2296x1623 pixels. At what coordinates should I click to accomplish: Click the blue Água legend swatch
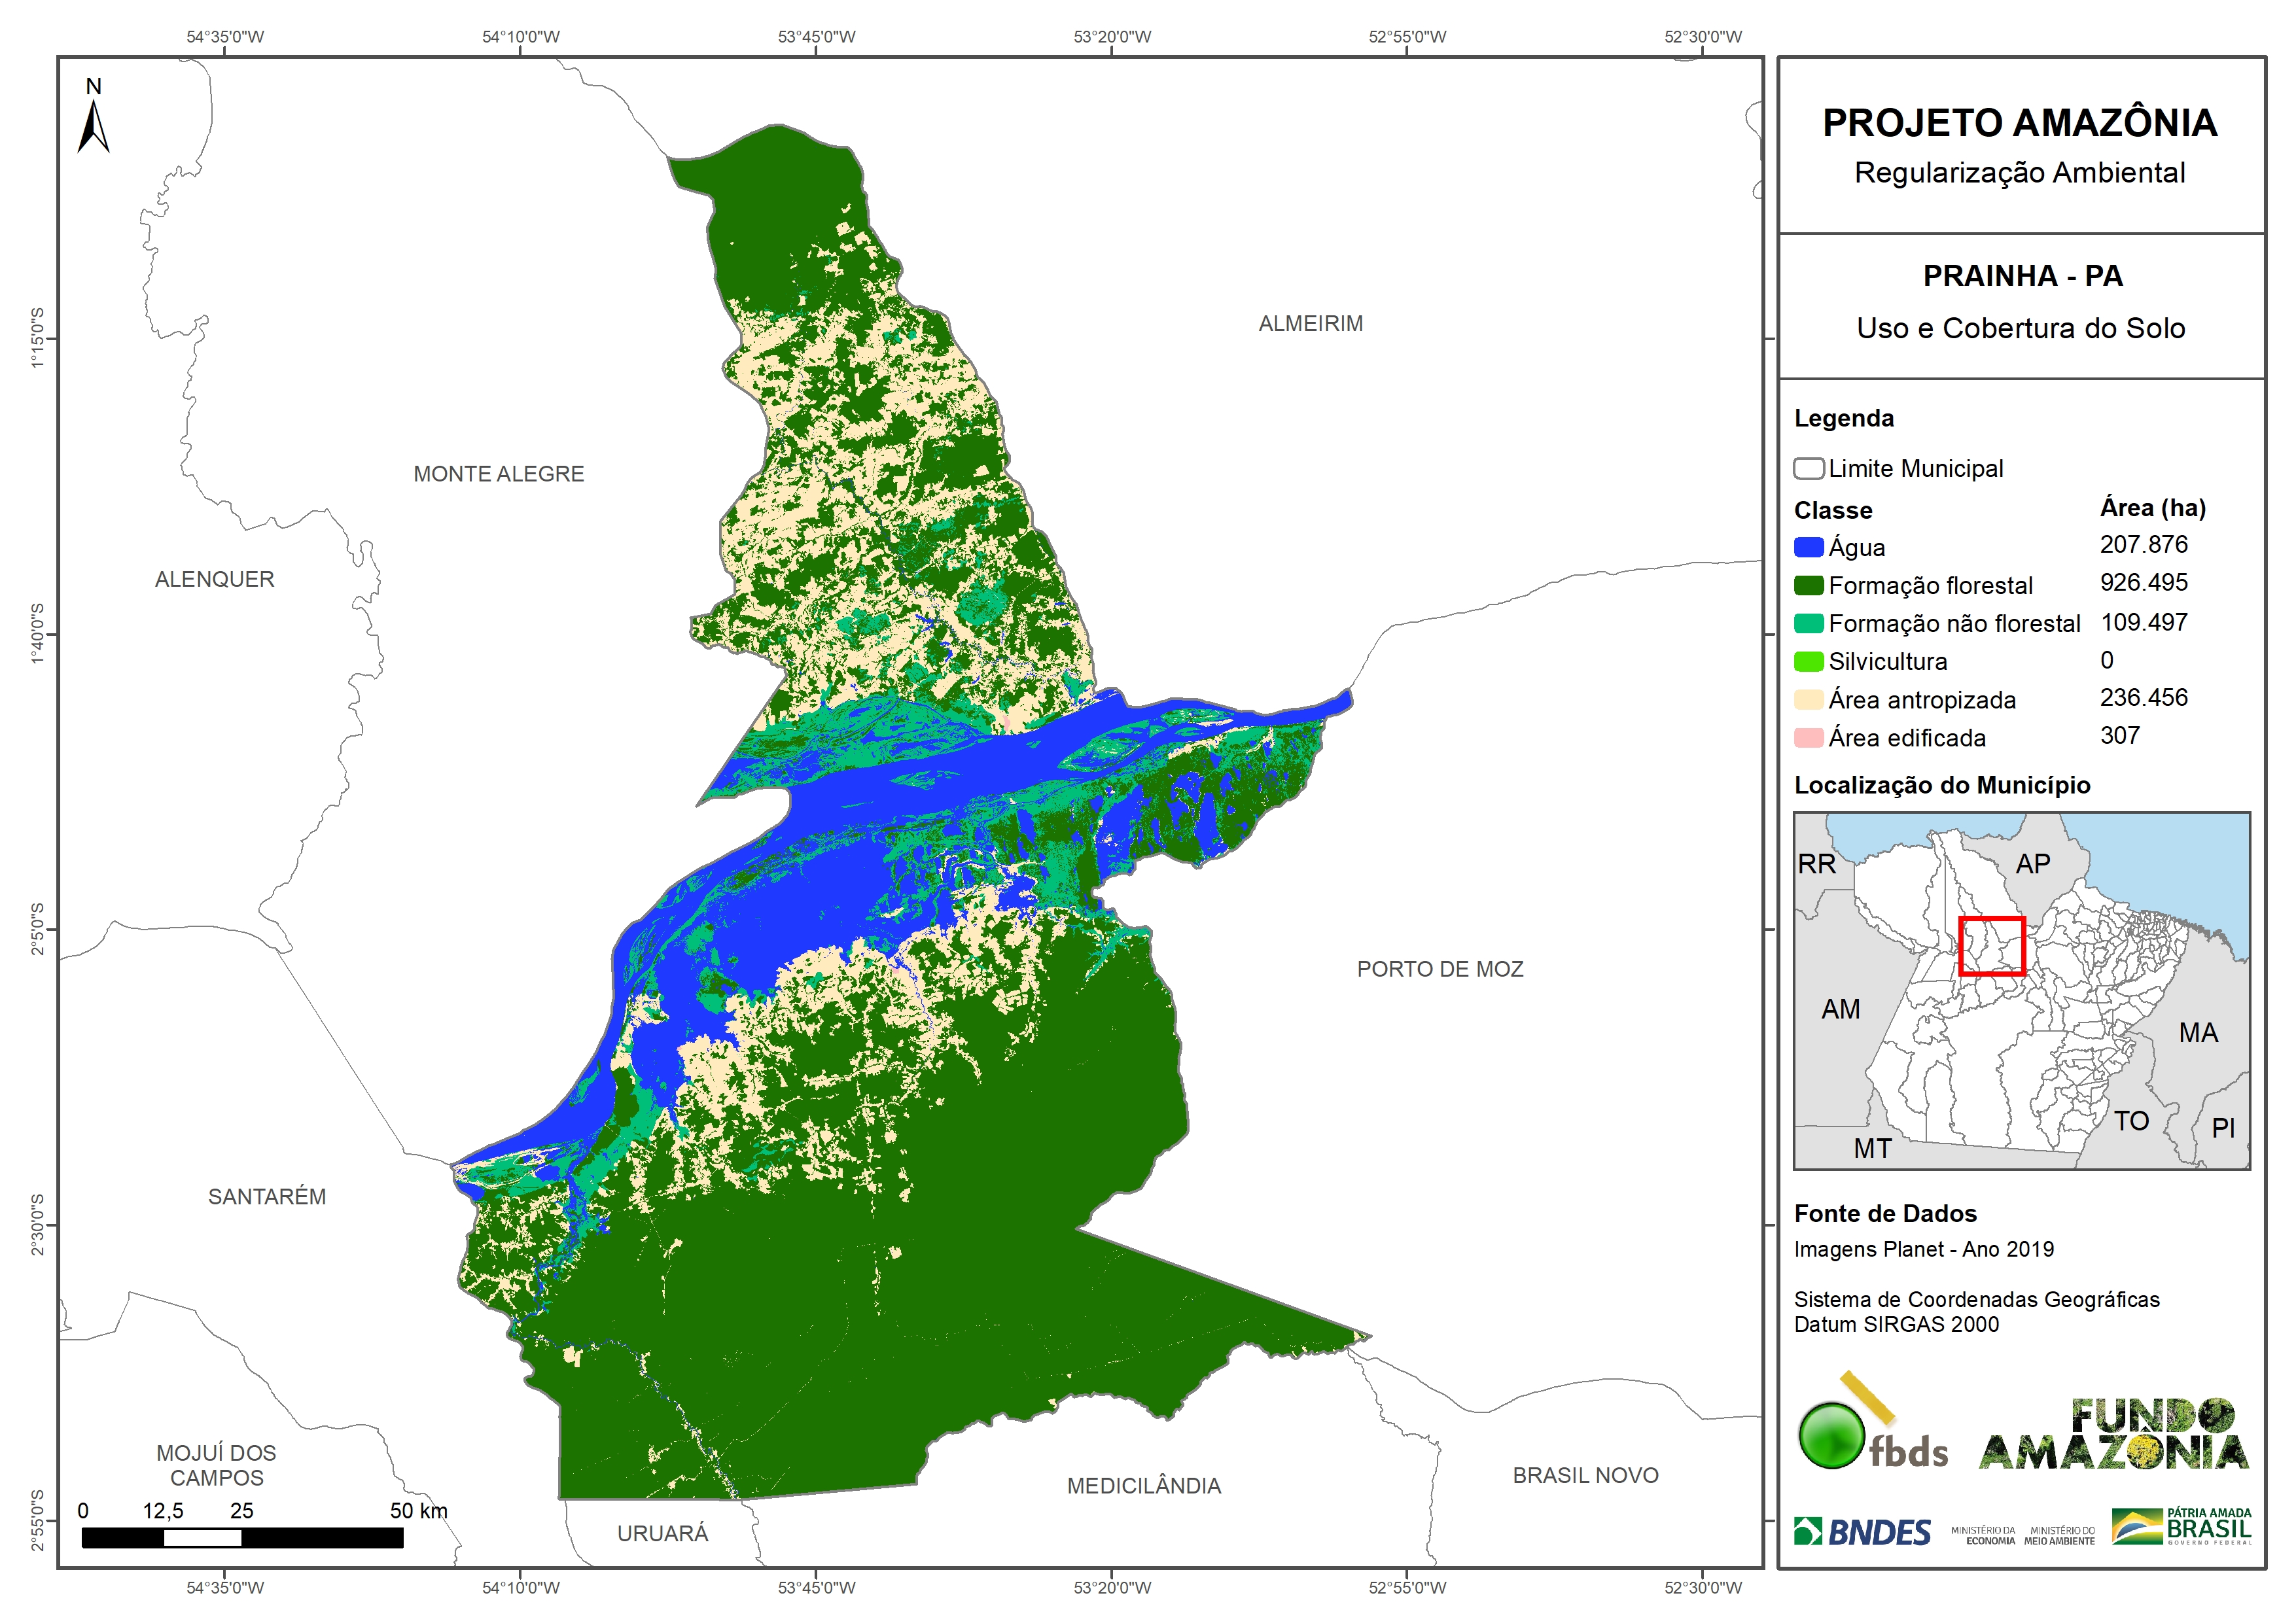1808,548
